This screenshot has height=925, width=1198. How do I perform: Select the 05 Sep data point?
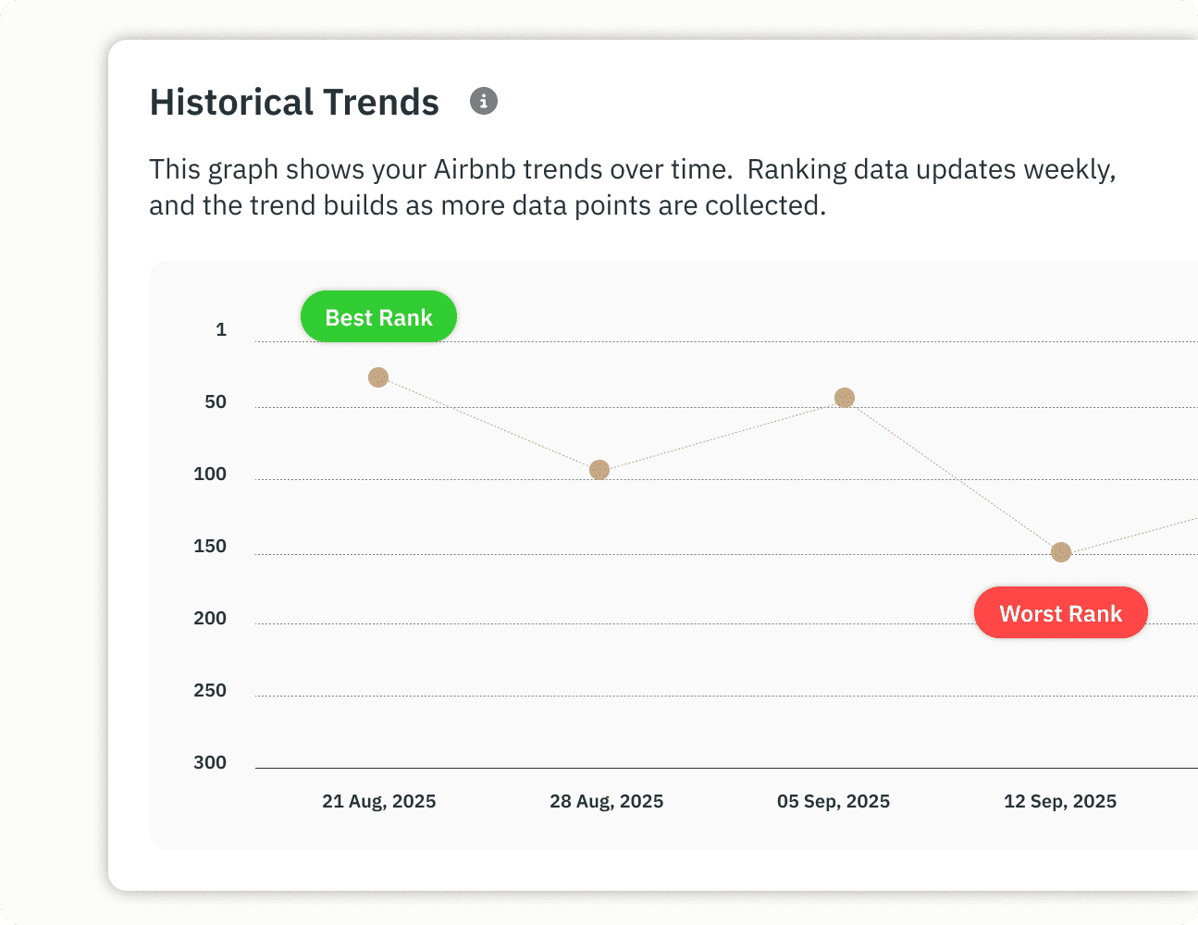click(845, 398)
